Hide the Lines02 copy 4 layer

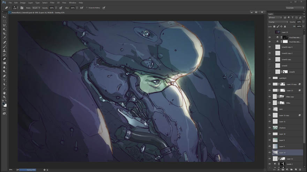(270, 47)
